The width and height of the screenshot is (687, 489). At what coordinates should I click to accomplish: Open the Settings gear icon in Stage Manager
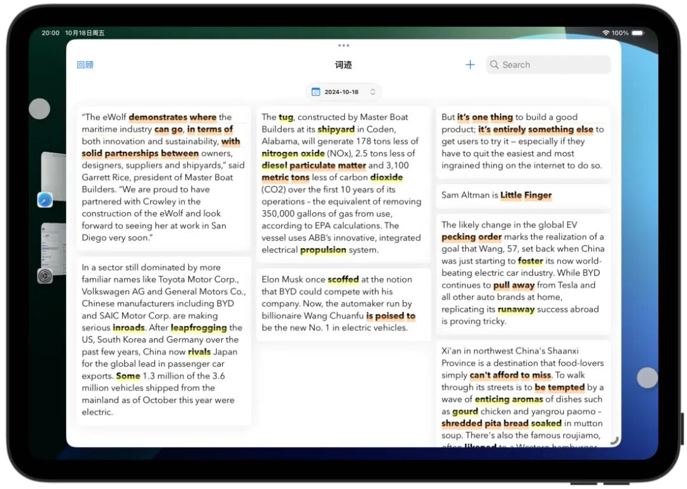tap(45, 276)
